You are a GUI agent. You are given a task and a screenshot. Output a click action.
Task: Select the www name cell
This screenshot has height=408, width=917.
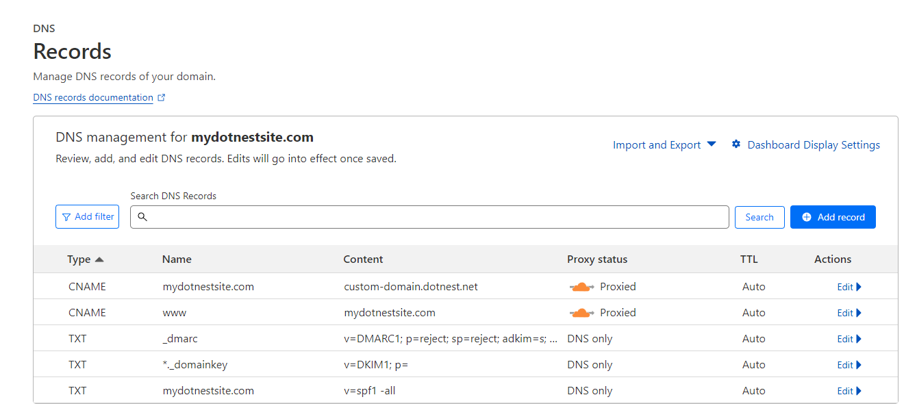(175, 313)
